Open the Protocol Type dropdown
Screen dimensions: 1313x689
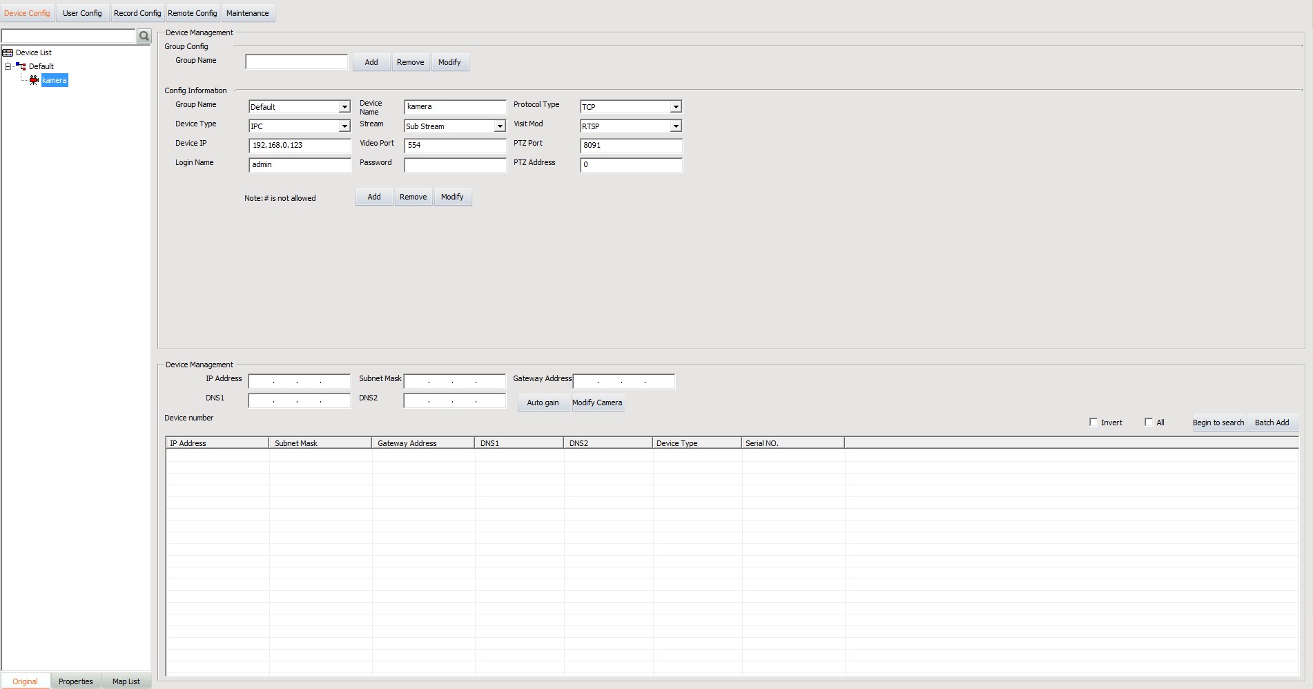(x=676, y=107)
